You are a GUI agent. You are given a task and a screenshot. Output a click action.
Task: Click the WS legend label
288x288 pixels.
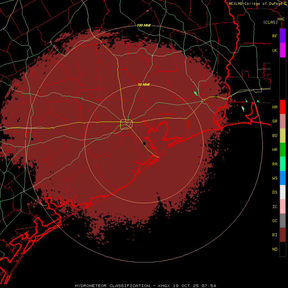275,178
